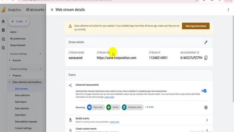Select Data filters menu item

point(20,115)
